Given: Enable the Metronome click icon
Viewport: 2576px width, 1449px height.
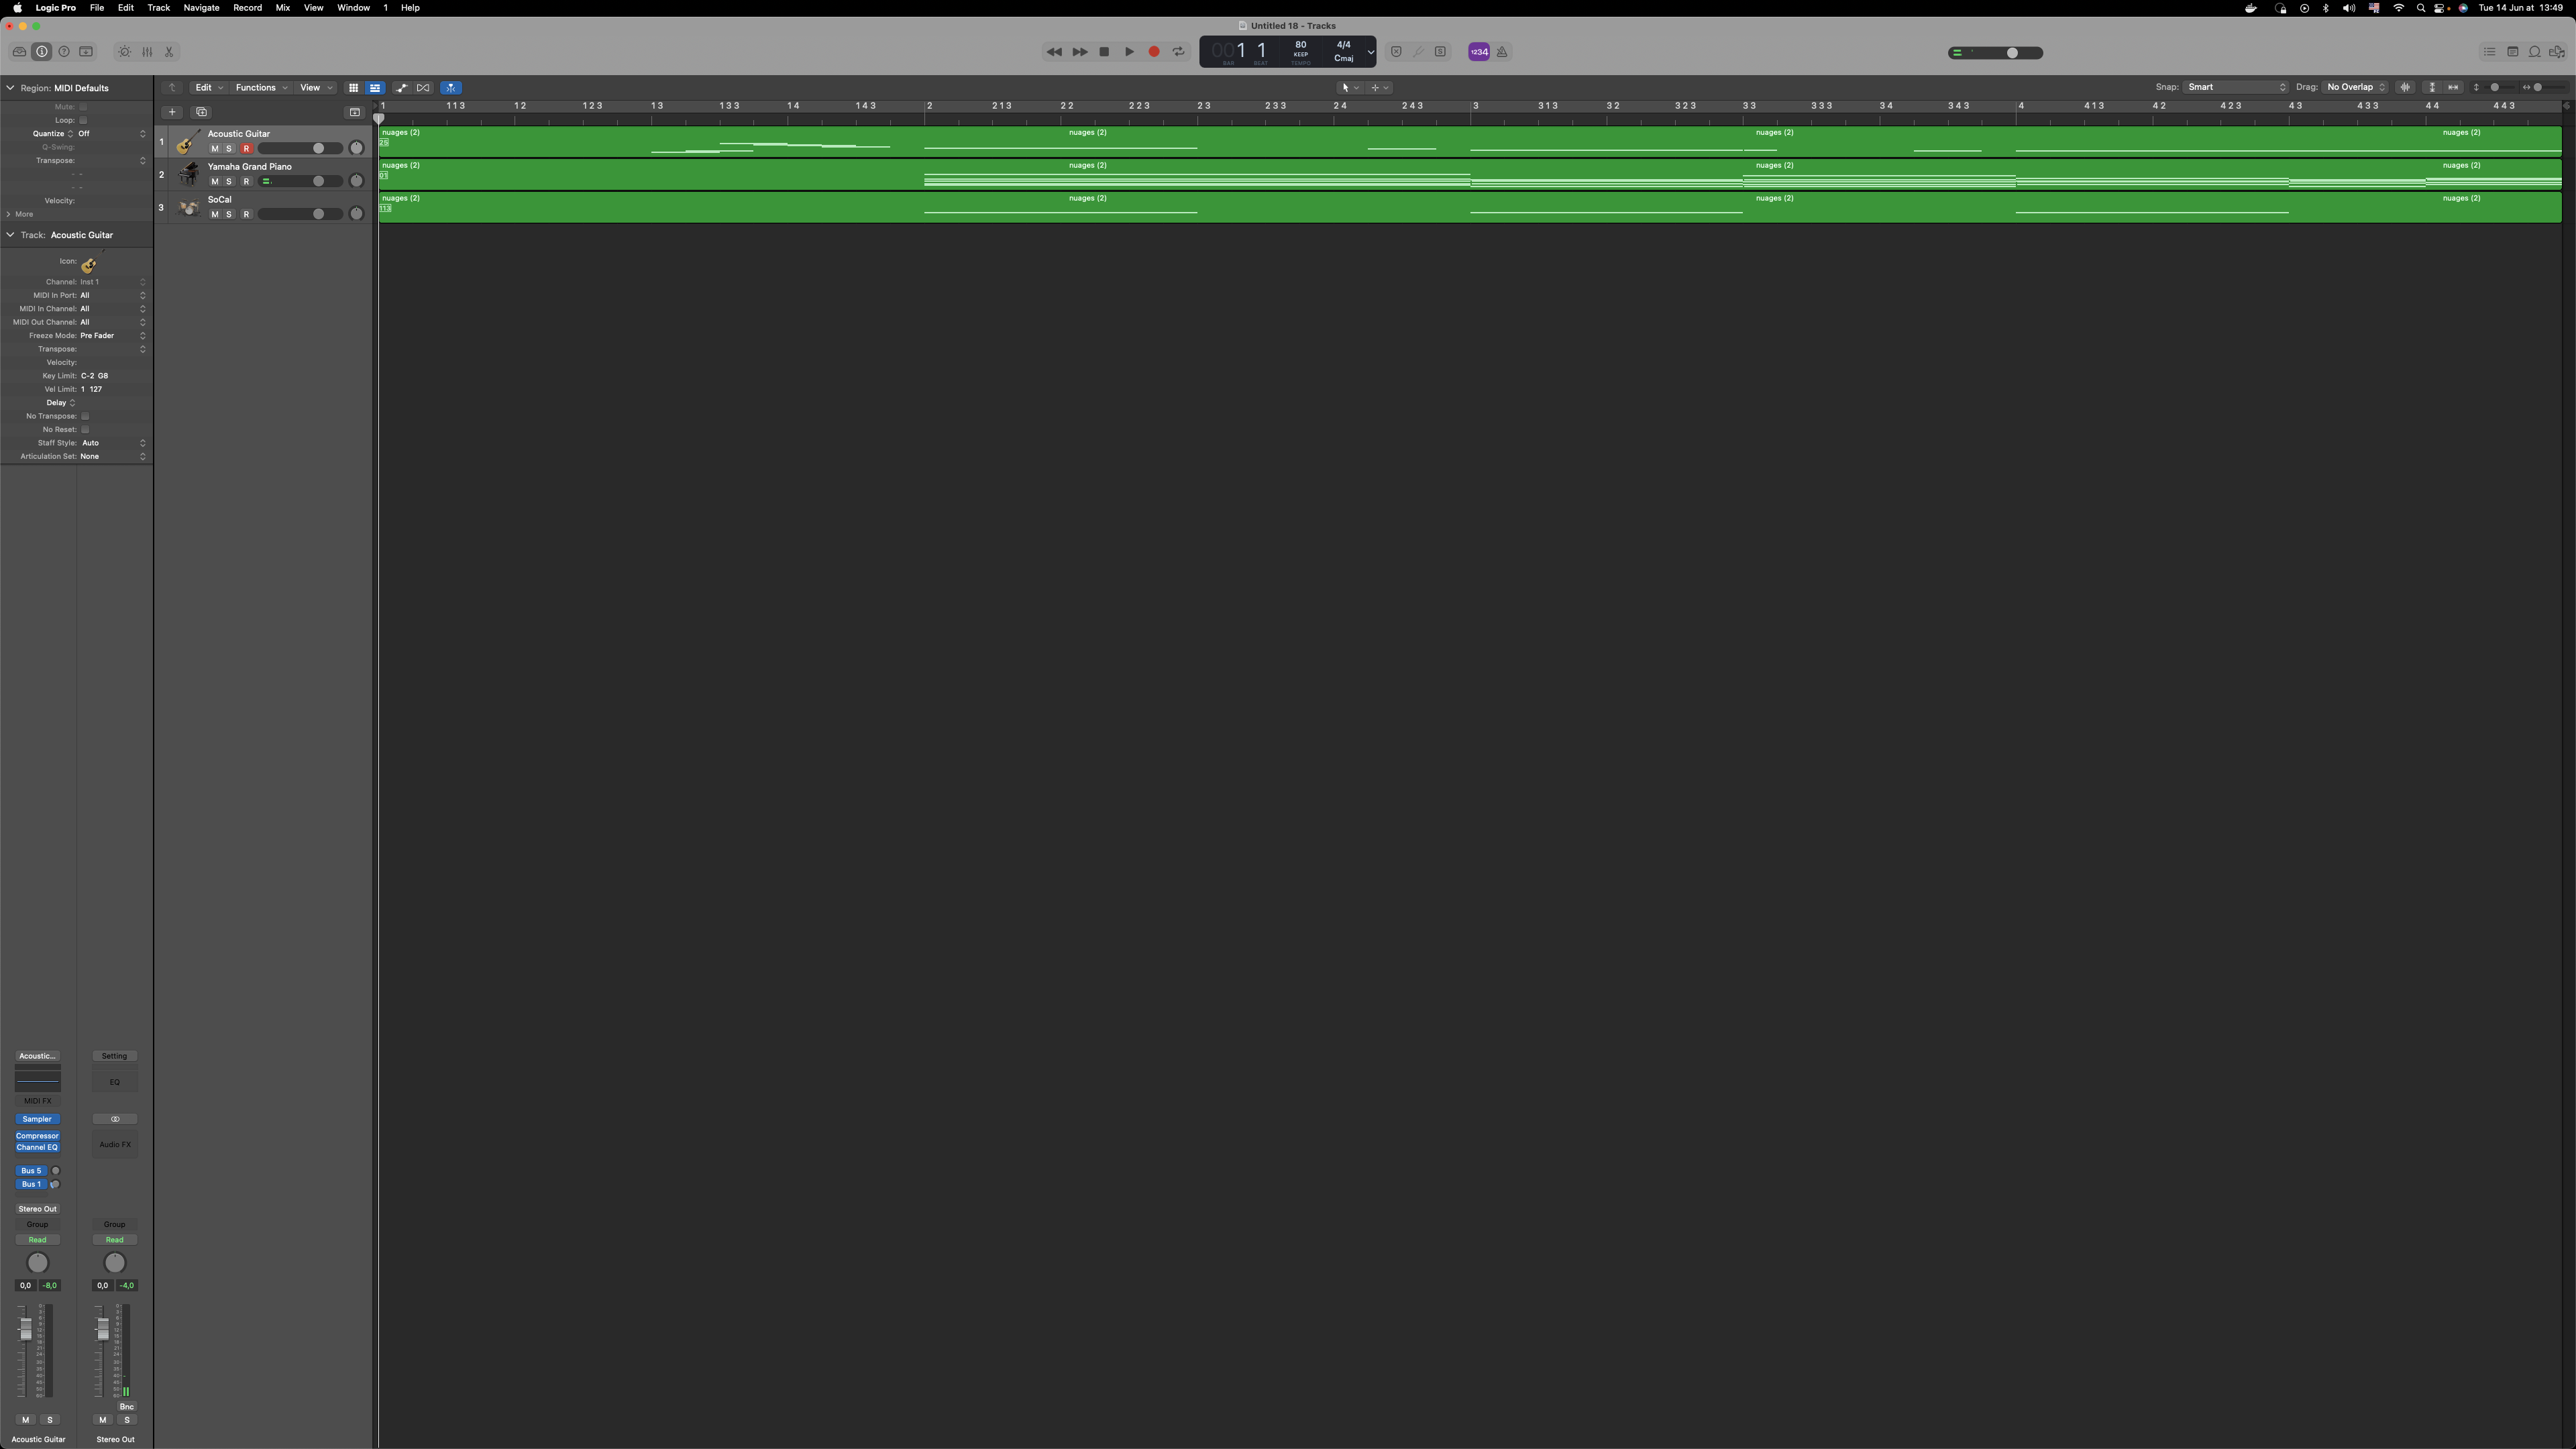Looking at the screenshot, I should pos(1502,52).
